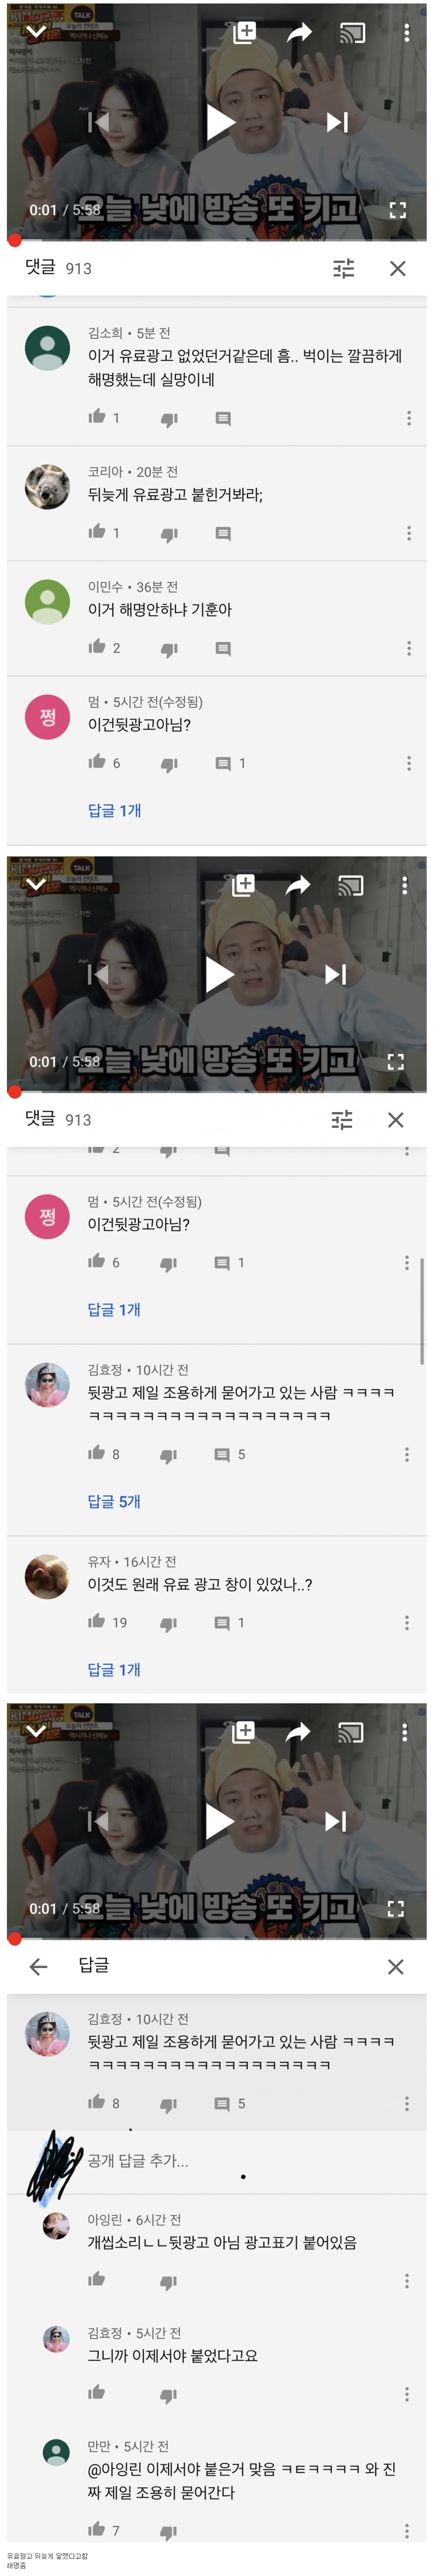This screenshot has height=2576, width=442.
Task: Expand 답글 5개 replies under 김효정
Action: 114,1501
